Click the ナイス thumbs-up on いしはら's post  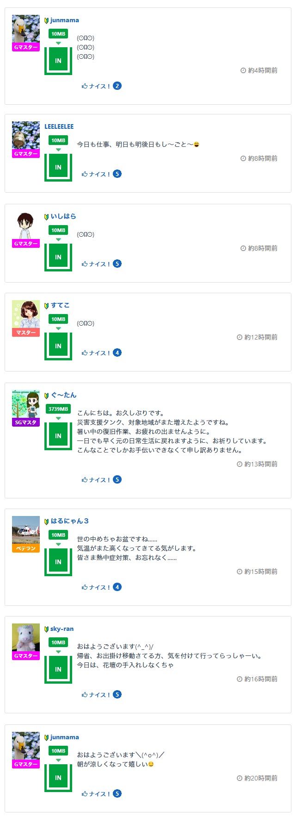(x=96, y=264)
